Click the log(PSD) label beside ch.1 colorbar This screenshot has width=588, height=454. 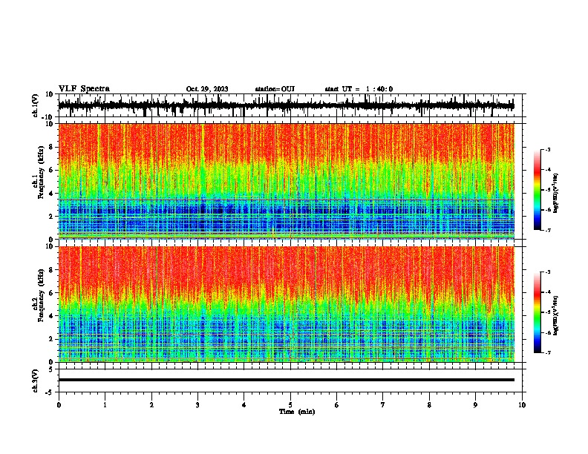pos(556,194)
